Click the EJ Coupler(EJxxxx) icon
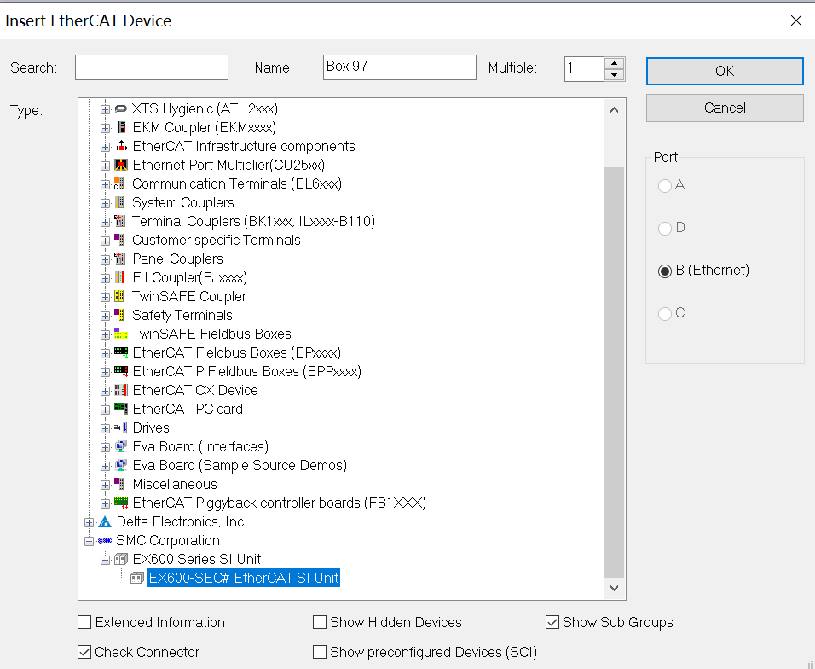The width and height of the screenshot is (815, 669). [x=119, y=277]
